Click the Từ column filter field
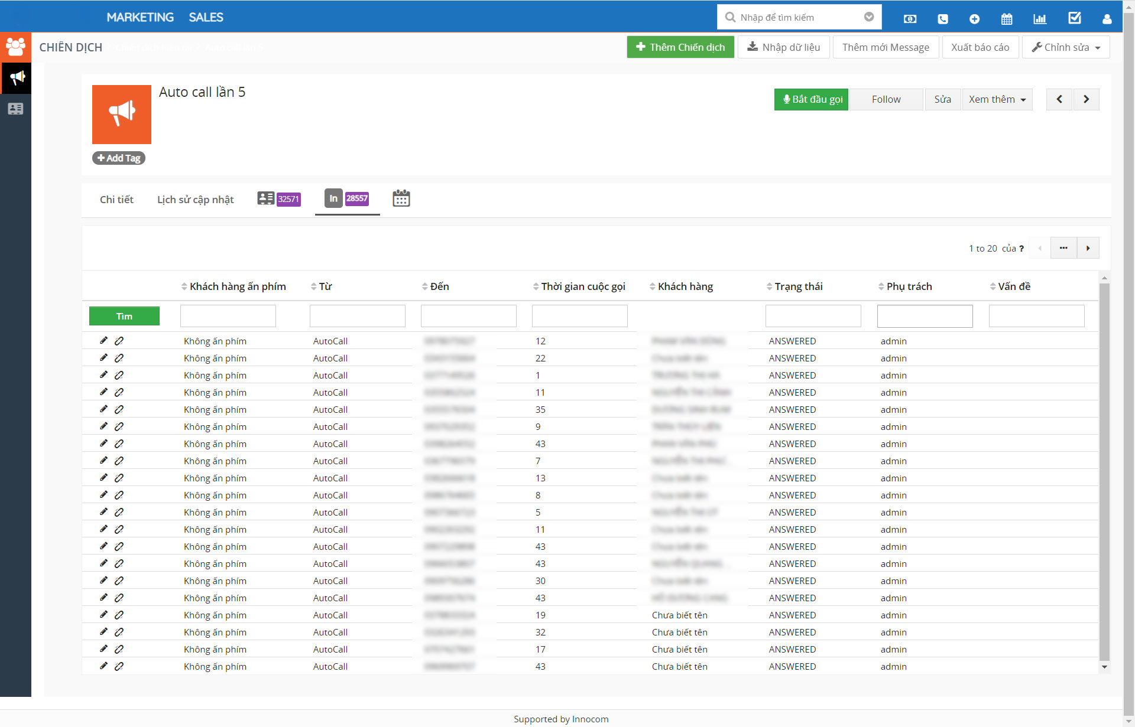Screen dimensions: 1135x727 (358, 316)
